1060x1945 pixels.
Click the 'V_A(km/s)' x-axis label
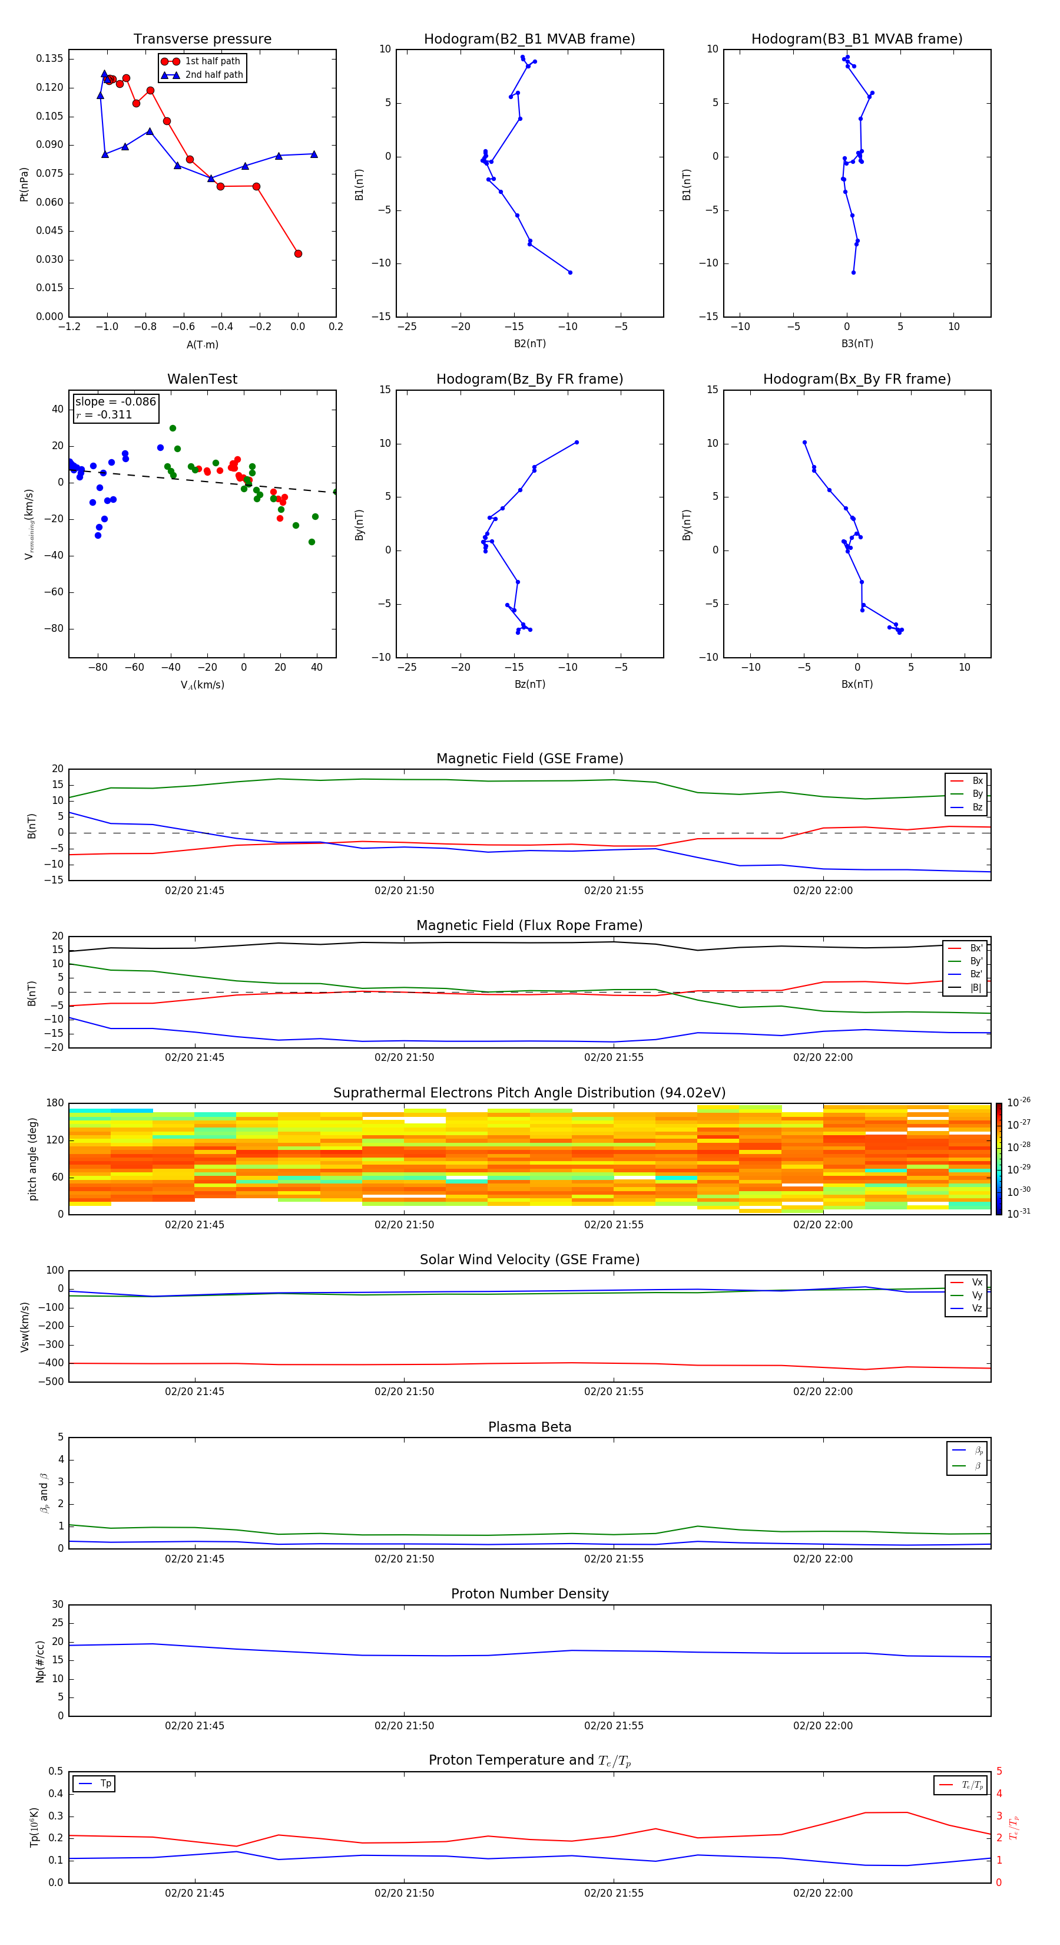202,685
